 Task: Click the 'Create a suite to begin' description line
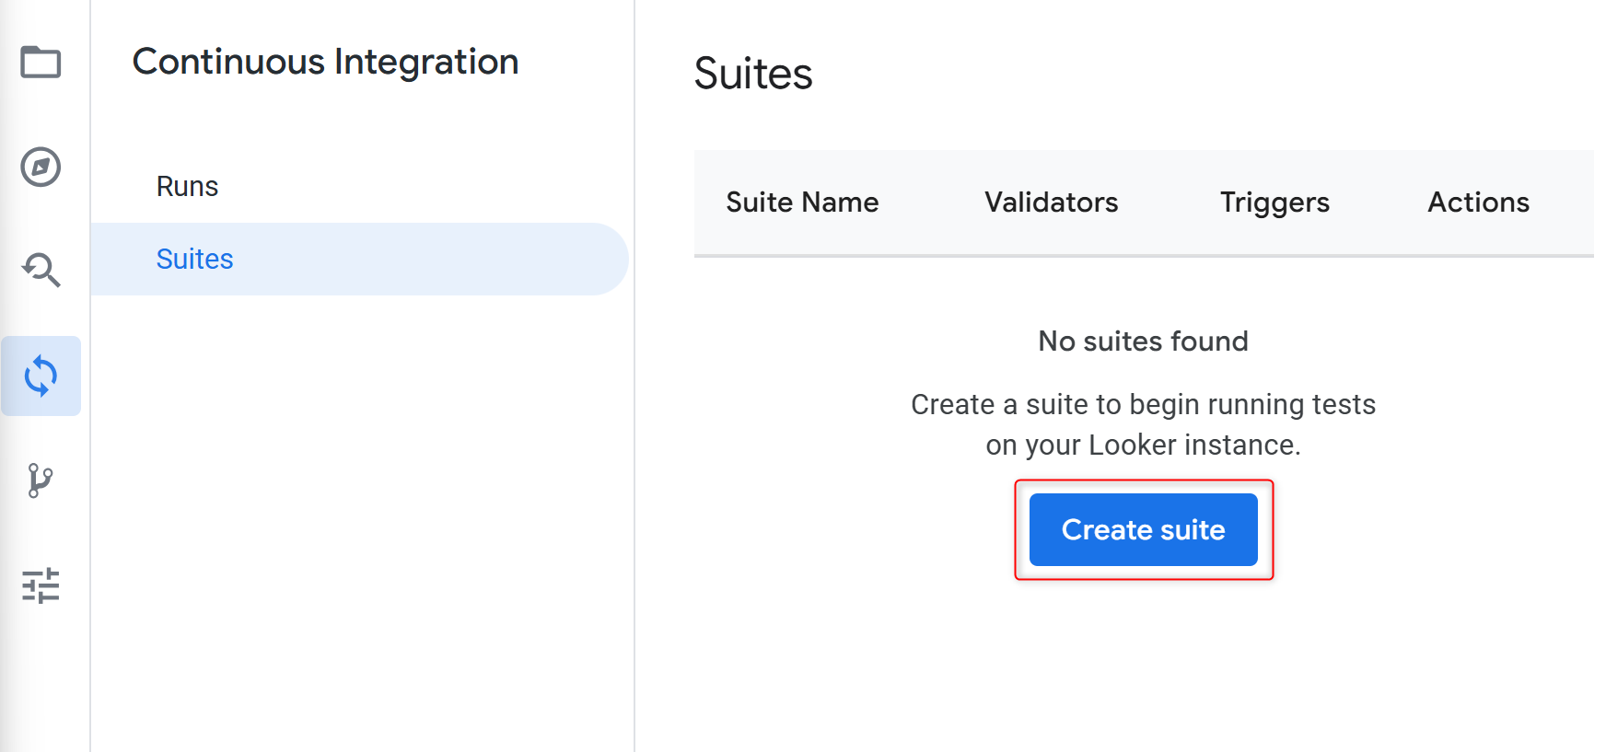point(1143,405)
